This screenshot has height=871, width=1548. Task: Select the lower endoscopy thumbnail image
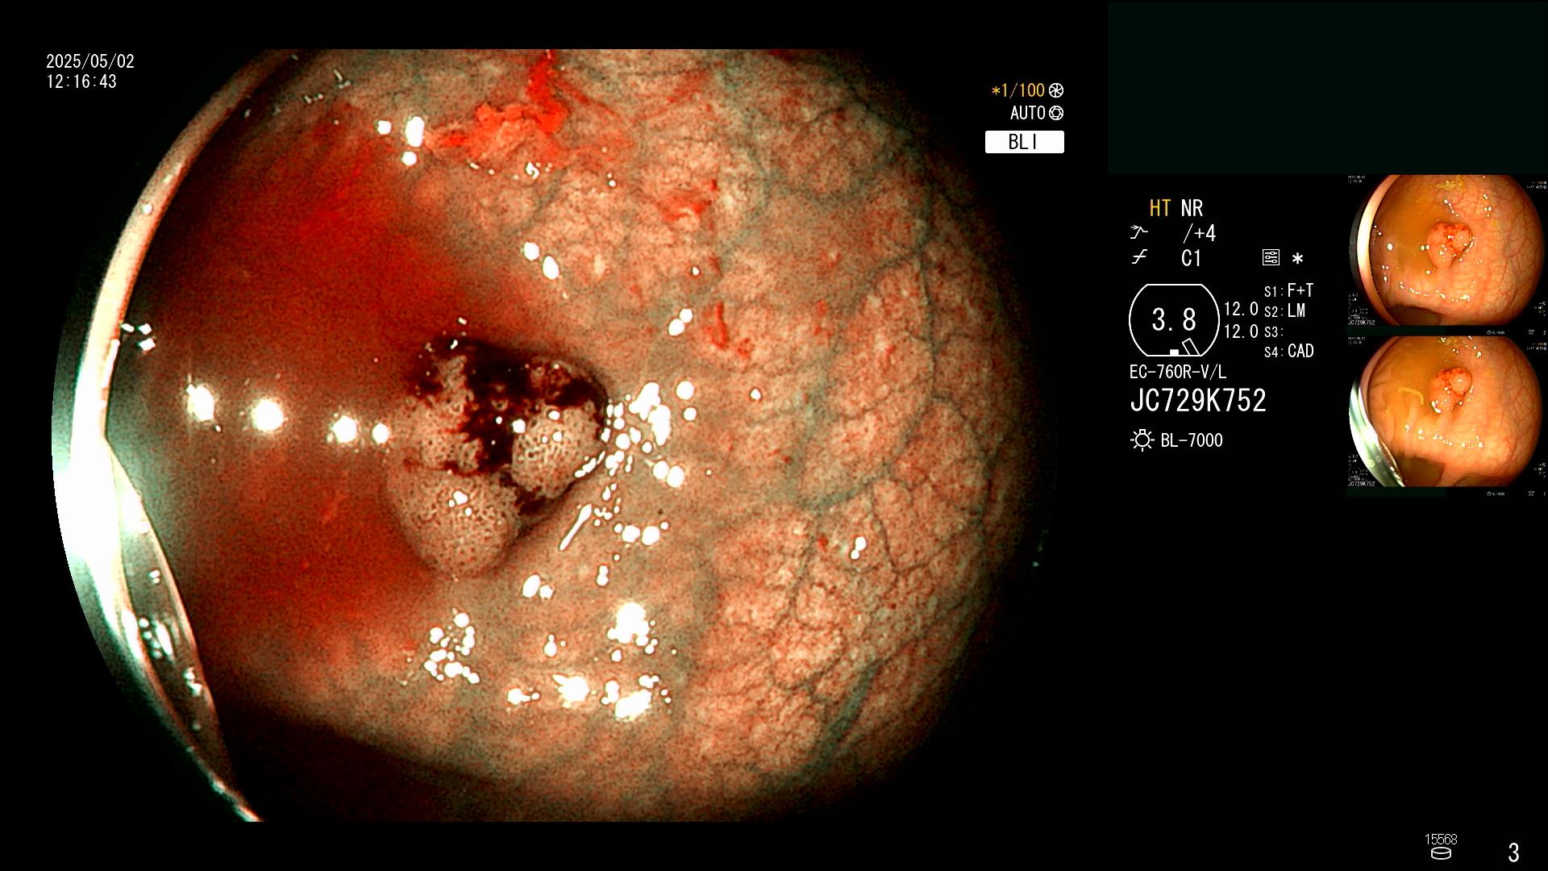[x=1446, y=411]
